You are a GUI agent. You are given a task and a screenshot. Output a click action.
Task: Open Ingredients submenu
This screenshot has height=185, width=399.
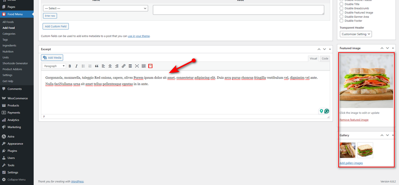pyautogui.click(x=9, y=46)
